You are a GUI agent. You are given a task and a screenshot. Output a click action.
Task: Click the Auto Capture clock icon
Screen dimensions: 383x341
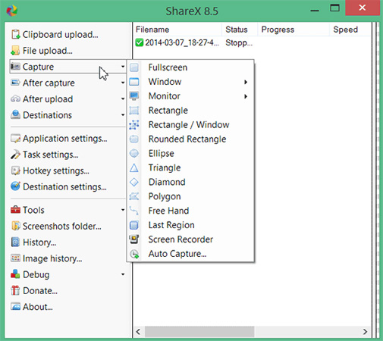tap(134, 254)
